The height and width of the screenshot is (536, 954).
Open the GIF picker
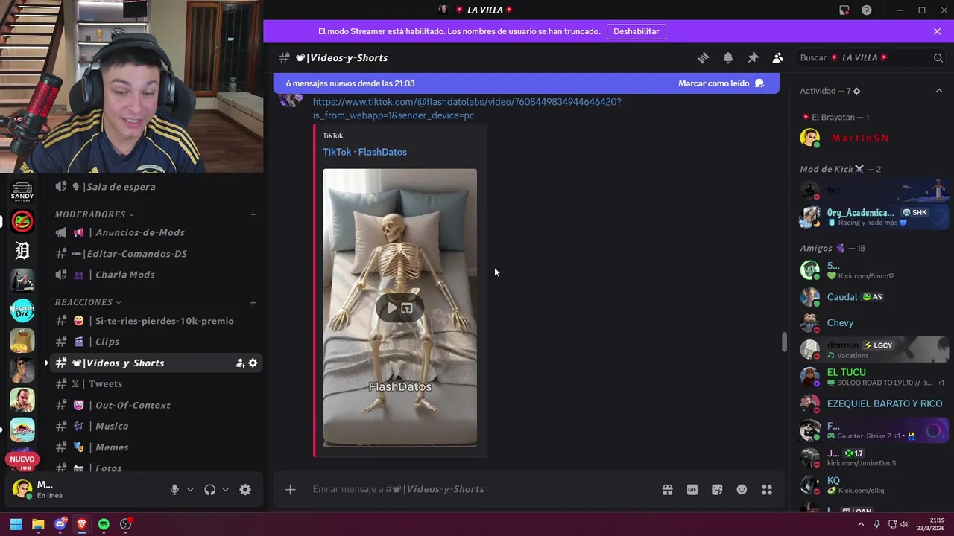(692, 489)
